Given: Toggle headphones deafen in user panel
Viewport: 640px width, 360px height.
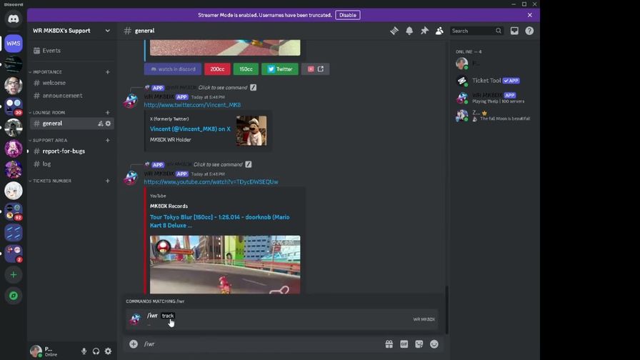Looking at the screenshot, I should pos(96,351).
